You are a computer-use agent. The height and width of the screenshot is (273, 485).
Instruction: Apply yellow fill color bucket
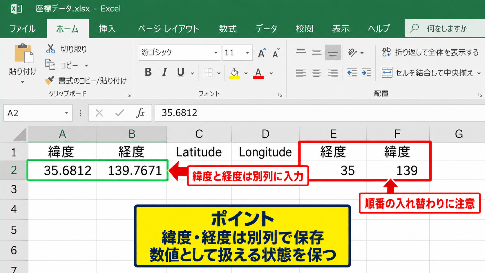pyautogui.click(x=234, y=73)
